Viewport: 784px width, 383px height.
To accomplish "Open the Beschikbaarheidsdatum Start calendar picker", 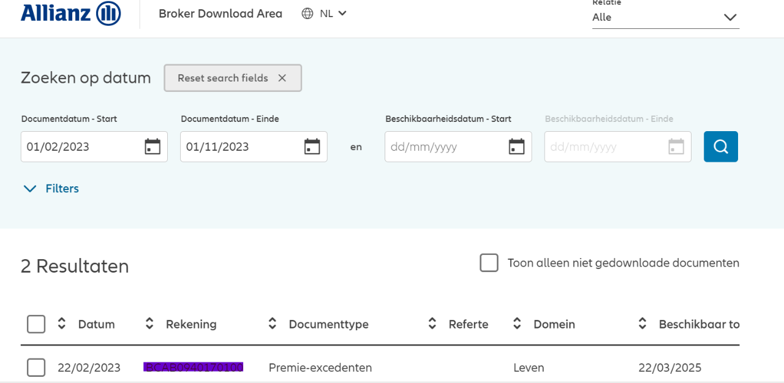I will click(517, 146).
